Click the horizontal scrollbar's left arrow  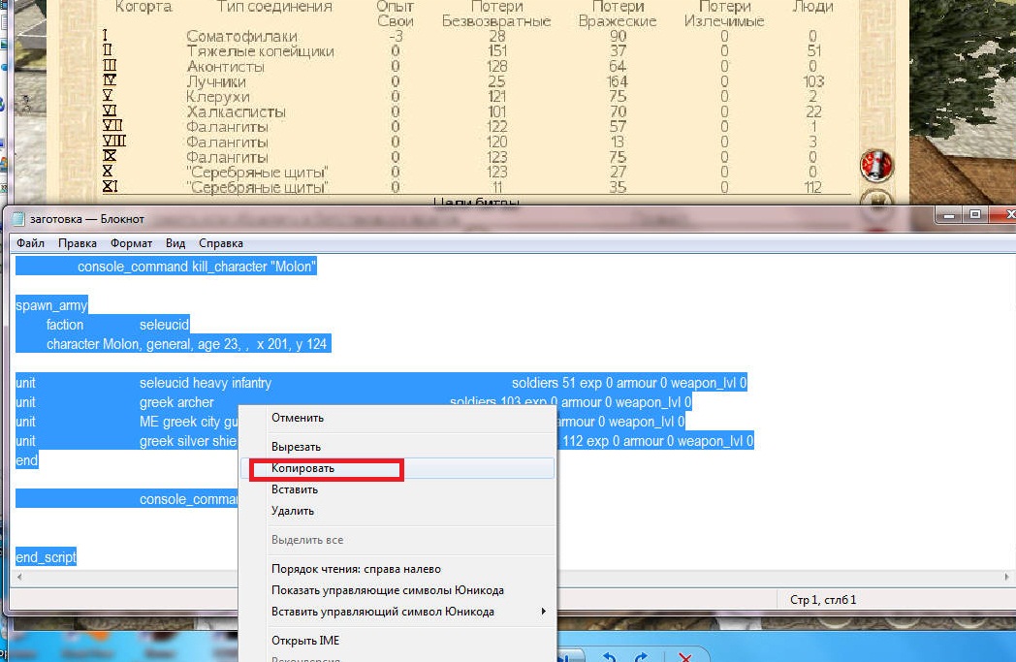point(17,578)
